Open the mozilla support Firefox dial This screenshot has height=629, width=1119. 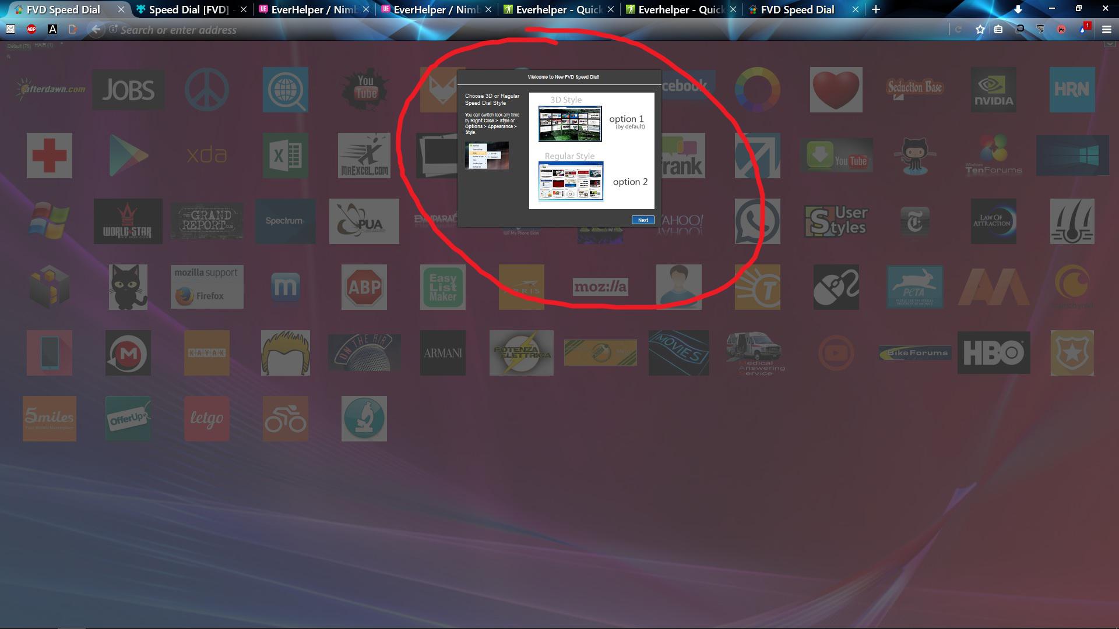click(x=207, y=287)
